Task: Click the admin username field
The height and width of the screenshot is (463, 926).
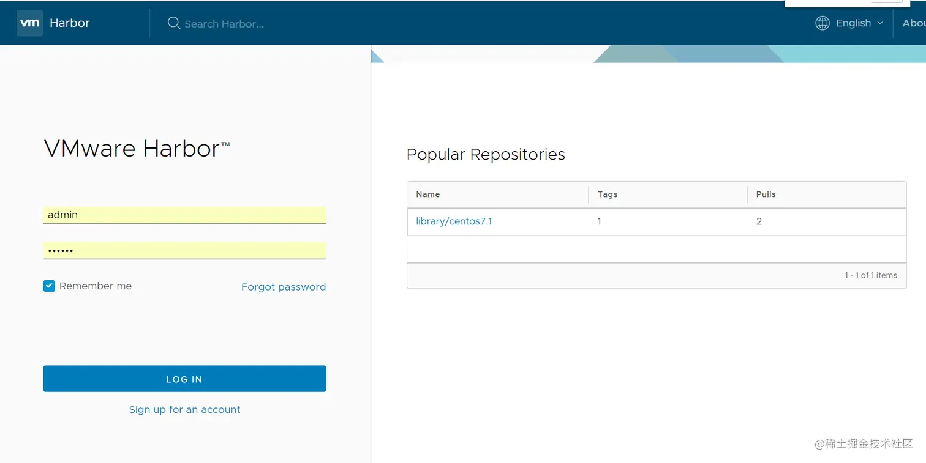Action: (184, 215)
